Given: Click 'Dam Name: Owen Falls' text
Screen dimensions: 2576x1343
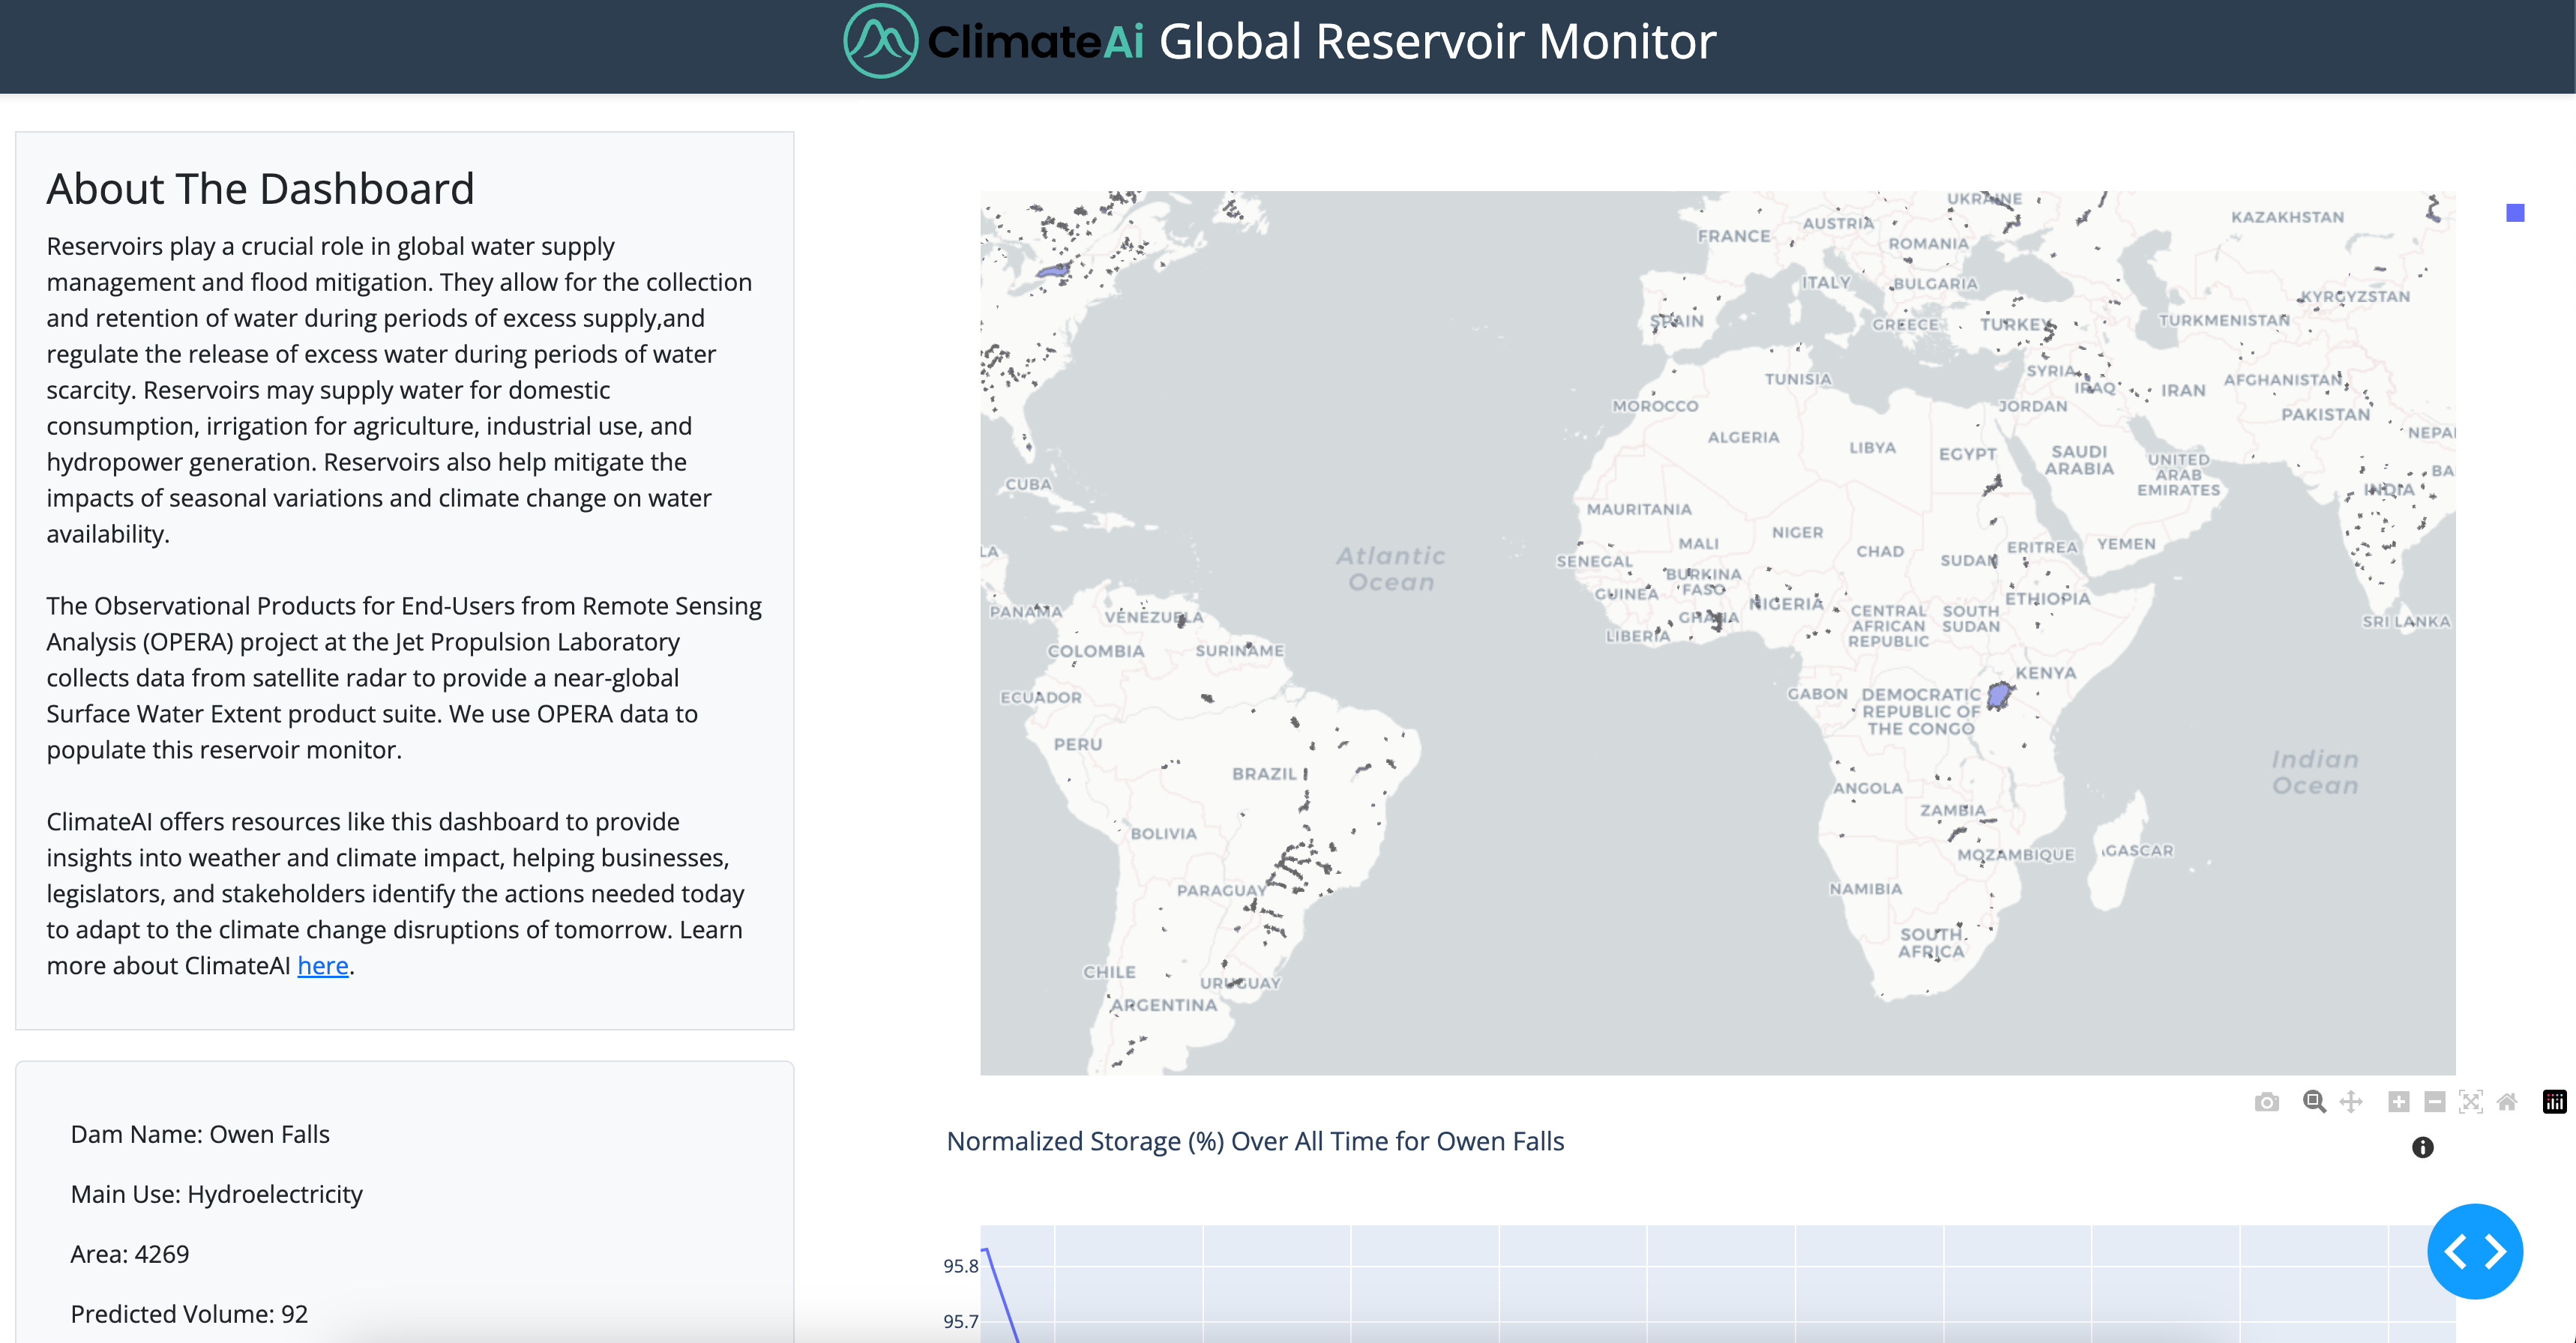Looking at the screenshot, I should click(x=200, y=1134).
